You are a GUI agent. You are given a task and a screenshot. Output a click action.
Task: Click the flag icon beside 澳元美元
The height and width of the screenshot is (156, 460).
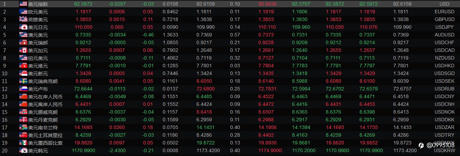[23, 35]
